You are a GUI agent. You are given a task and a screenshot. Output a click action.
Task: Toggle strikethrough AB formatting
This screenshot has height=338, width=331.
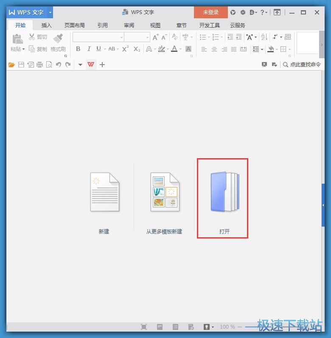[x=112, y=49]
